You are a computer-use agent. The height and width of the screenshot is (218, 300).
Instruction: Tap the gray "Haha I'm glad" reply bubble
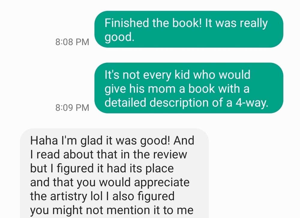point(114,173)
